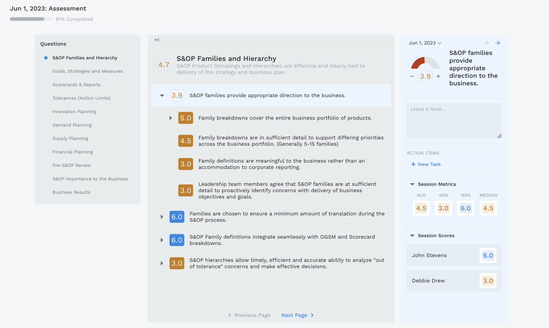Screen dimensions: 549x328
Task: Collapse the Session Metrics section
Action: (412, 184)
